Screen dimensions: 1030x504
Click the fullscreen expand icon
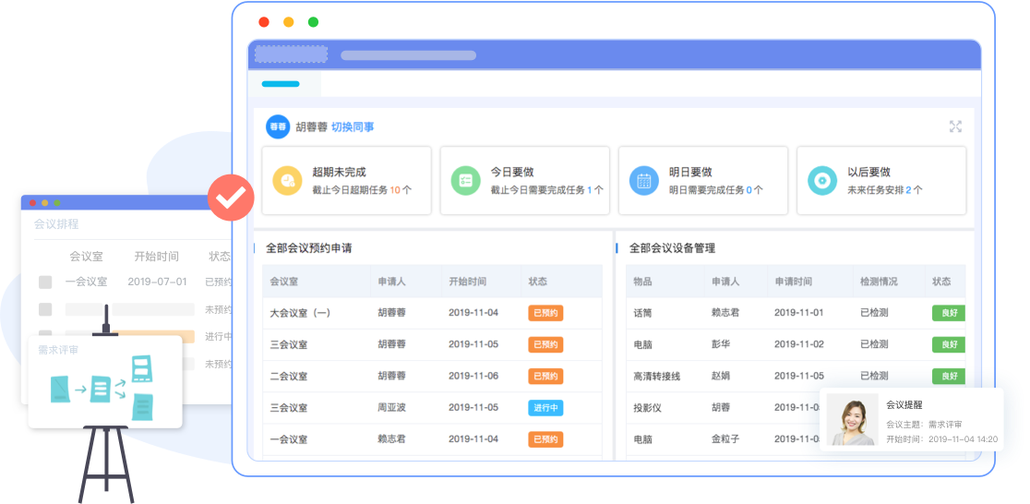click(x=955, y=126)
